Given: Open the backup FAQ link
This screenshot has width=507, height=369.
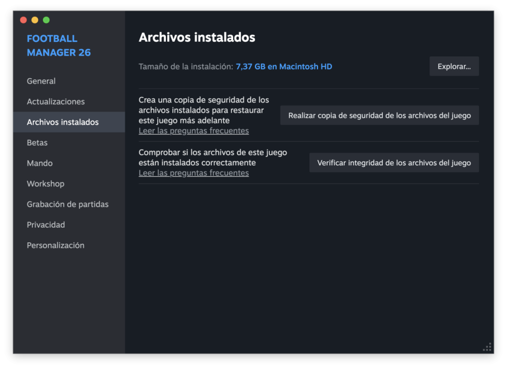Looking at the screenshot, I should [x=193, y=130].
